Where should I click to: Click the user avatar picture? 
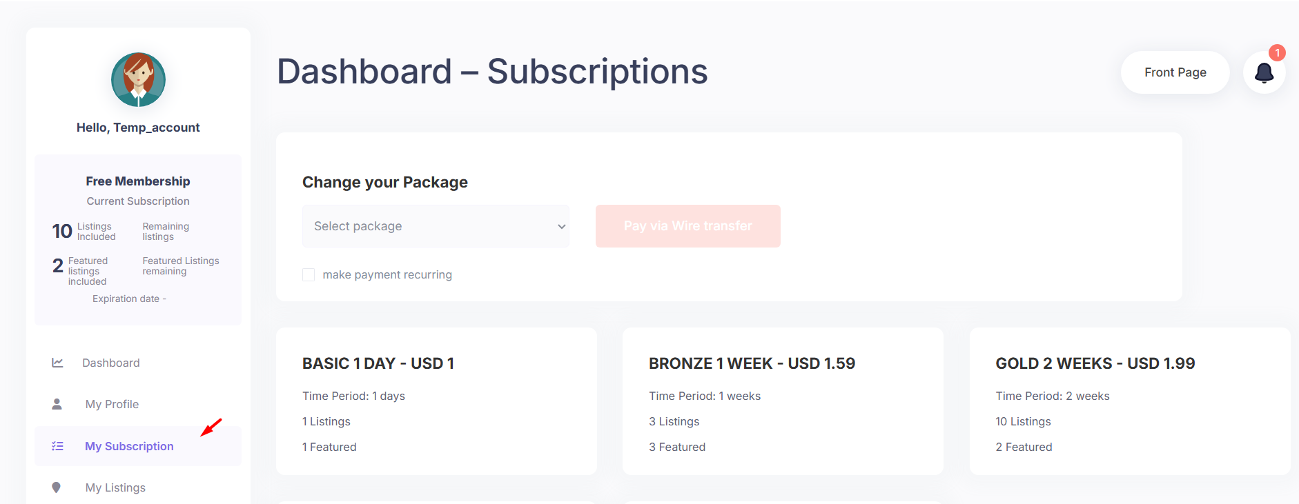(x=138, y=79)
